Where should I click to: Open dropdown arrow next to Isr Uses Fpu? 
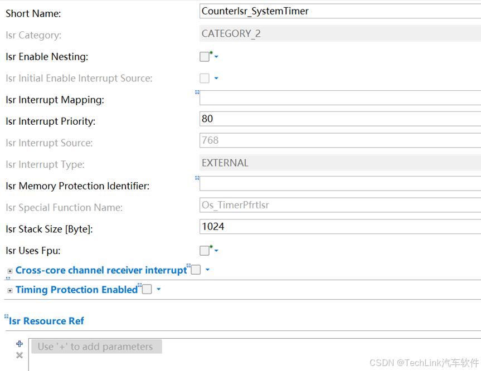(216, 251)
